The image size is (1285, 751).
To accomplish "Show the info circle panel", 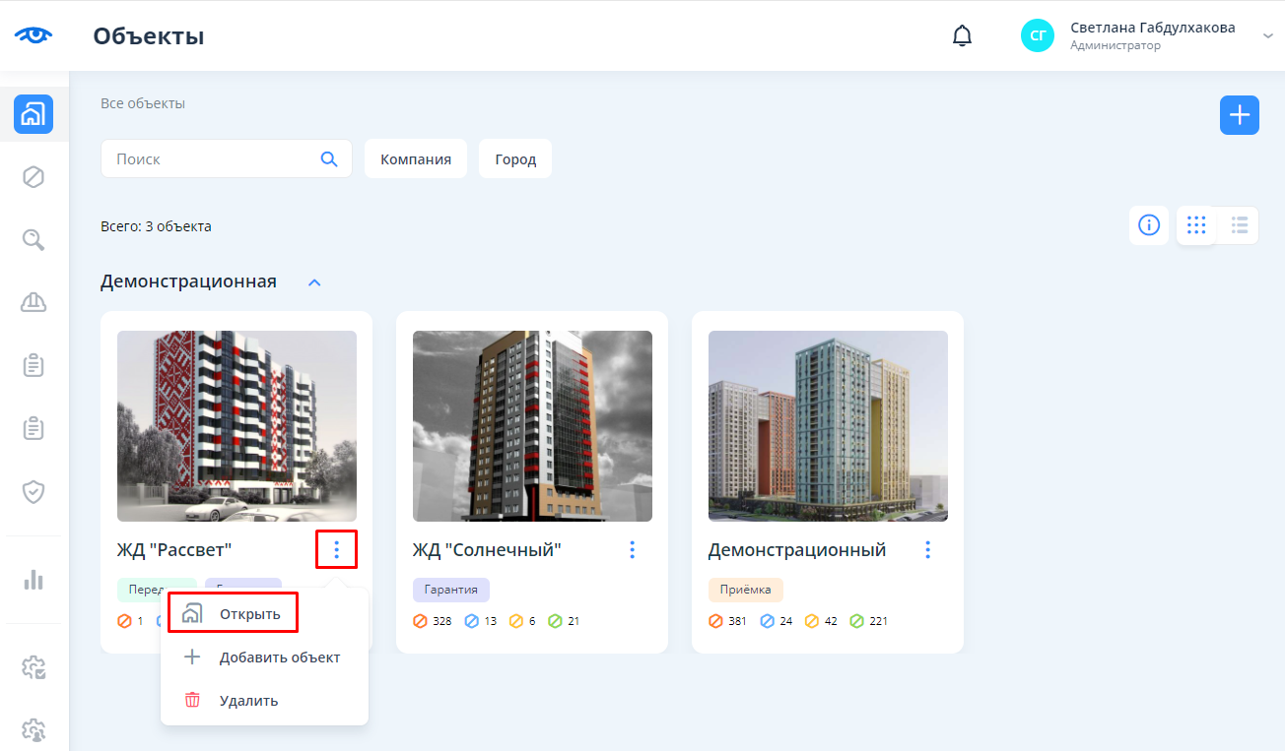I will (1149, 225).
